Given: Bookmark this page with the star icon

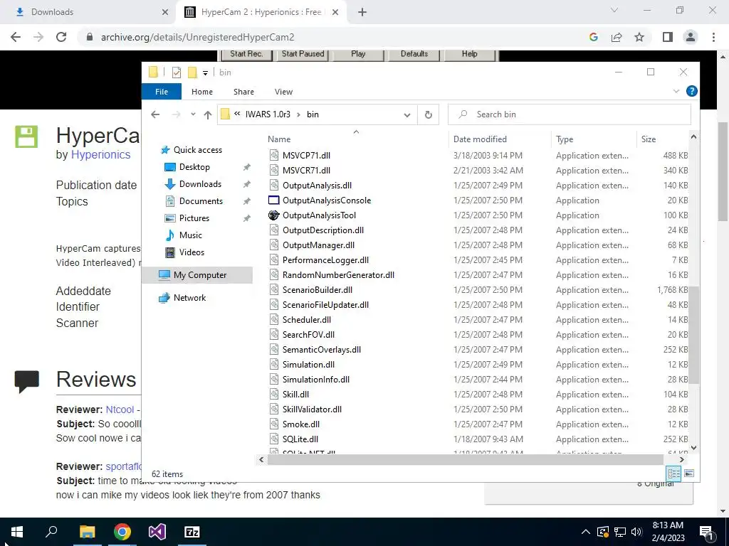Looking at the screenshot, I should point(639,37).
